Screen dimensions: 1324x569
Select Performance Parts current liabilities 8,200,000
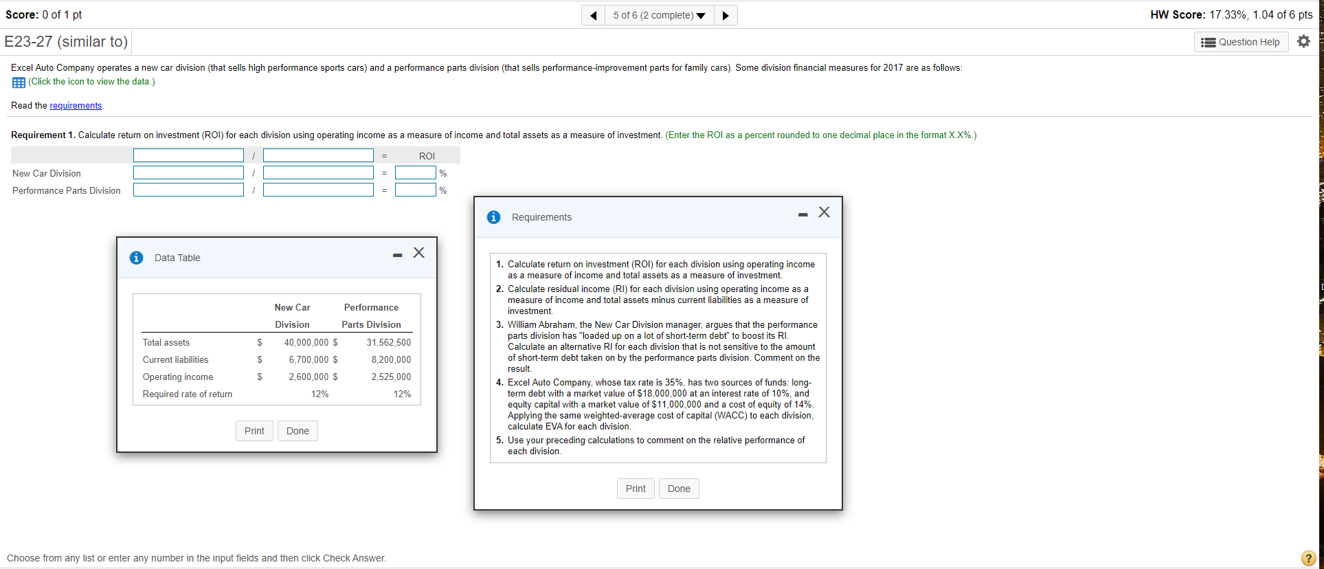coord(391,360)
